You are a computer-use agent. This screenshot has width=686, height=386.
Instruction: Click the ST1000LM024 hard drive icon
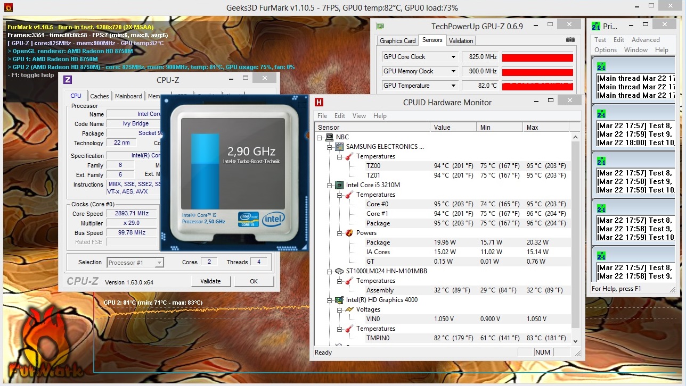pos(339,271)
